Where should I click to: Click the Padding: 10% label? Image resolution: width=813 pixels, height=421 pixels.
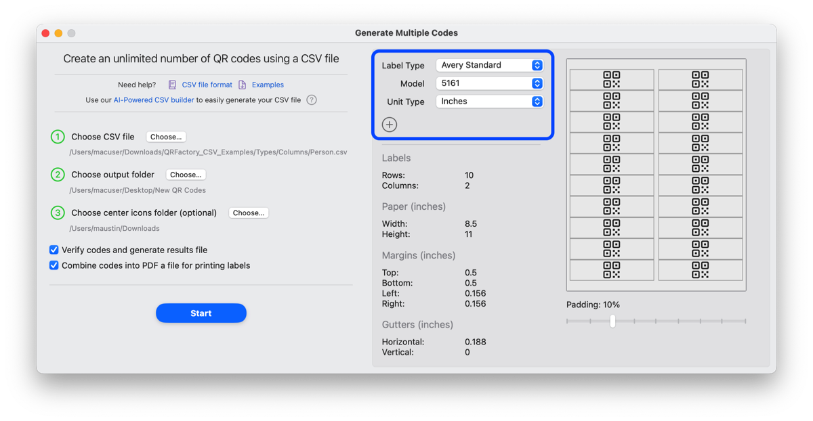pyautogui.click(x=593, y=305)
